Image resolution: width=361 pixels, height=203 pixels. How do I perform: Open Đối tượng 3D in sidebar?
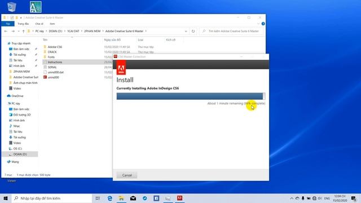pyautogui.click(x=22, y=114)
